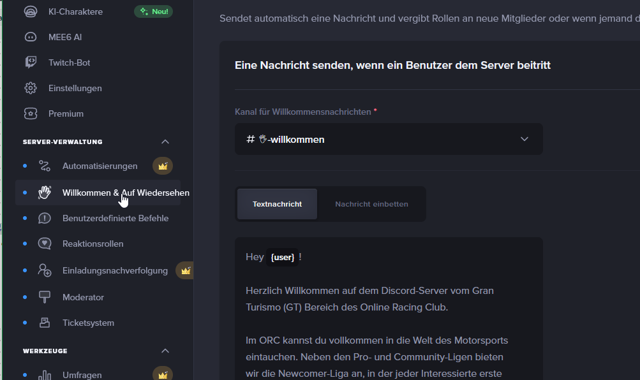Switch to Nachricht einbetten tab
The image size is (640, 380).
(371, 204)
